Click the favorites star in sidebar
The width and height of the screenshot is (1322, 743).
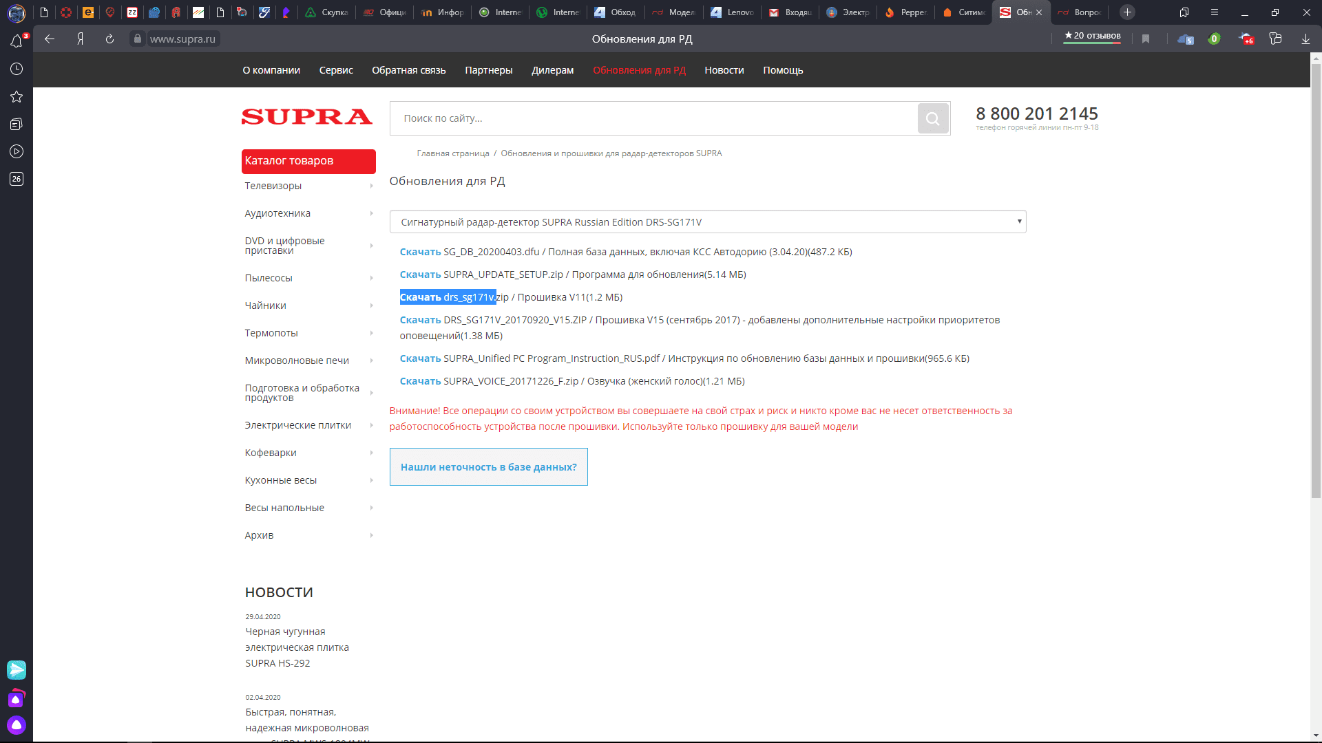tap(17, 97)
